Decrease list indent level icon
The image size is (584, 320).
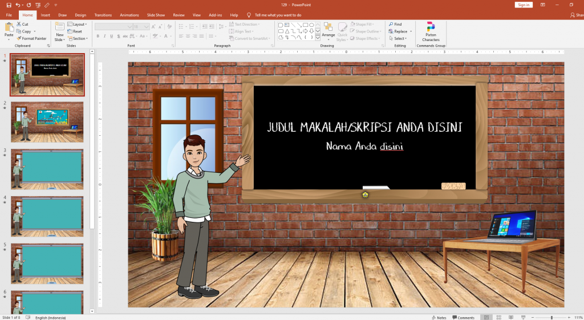coord(205,26)
